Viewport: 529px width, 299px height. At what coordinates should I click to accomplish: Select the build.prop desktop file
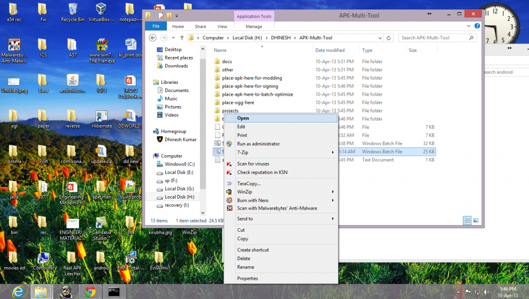131,190
